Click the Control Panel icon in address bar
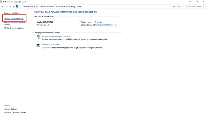Screen dimensions: 207x116 click(17, 6)
